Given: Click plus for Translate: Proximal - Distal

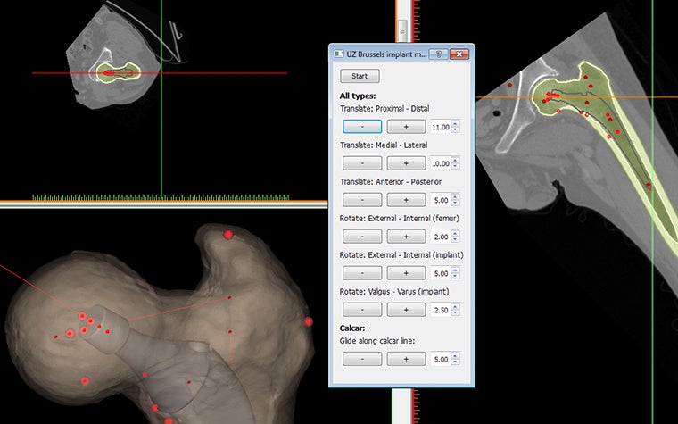Looking at the screenshot, I should (406, 127).
